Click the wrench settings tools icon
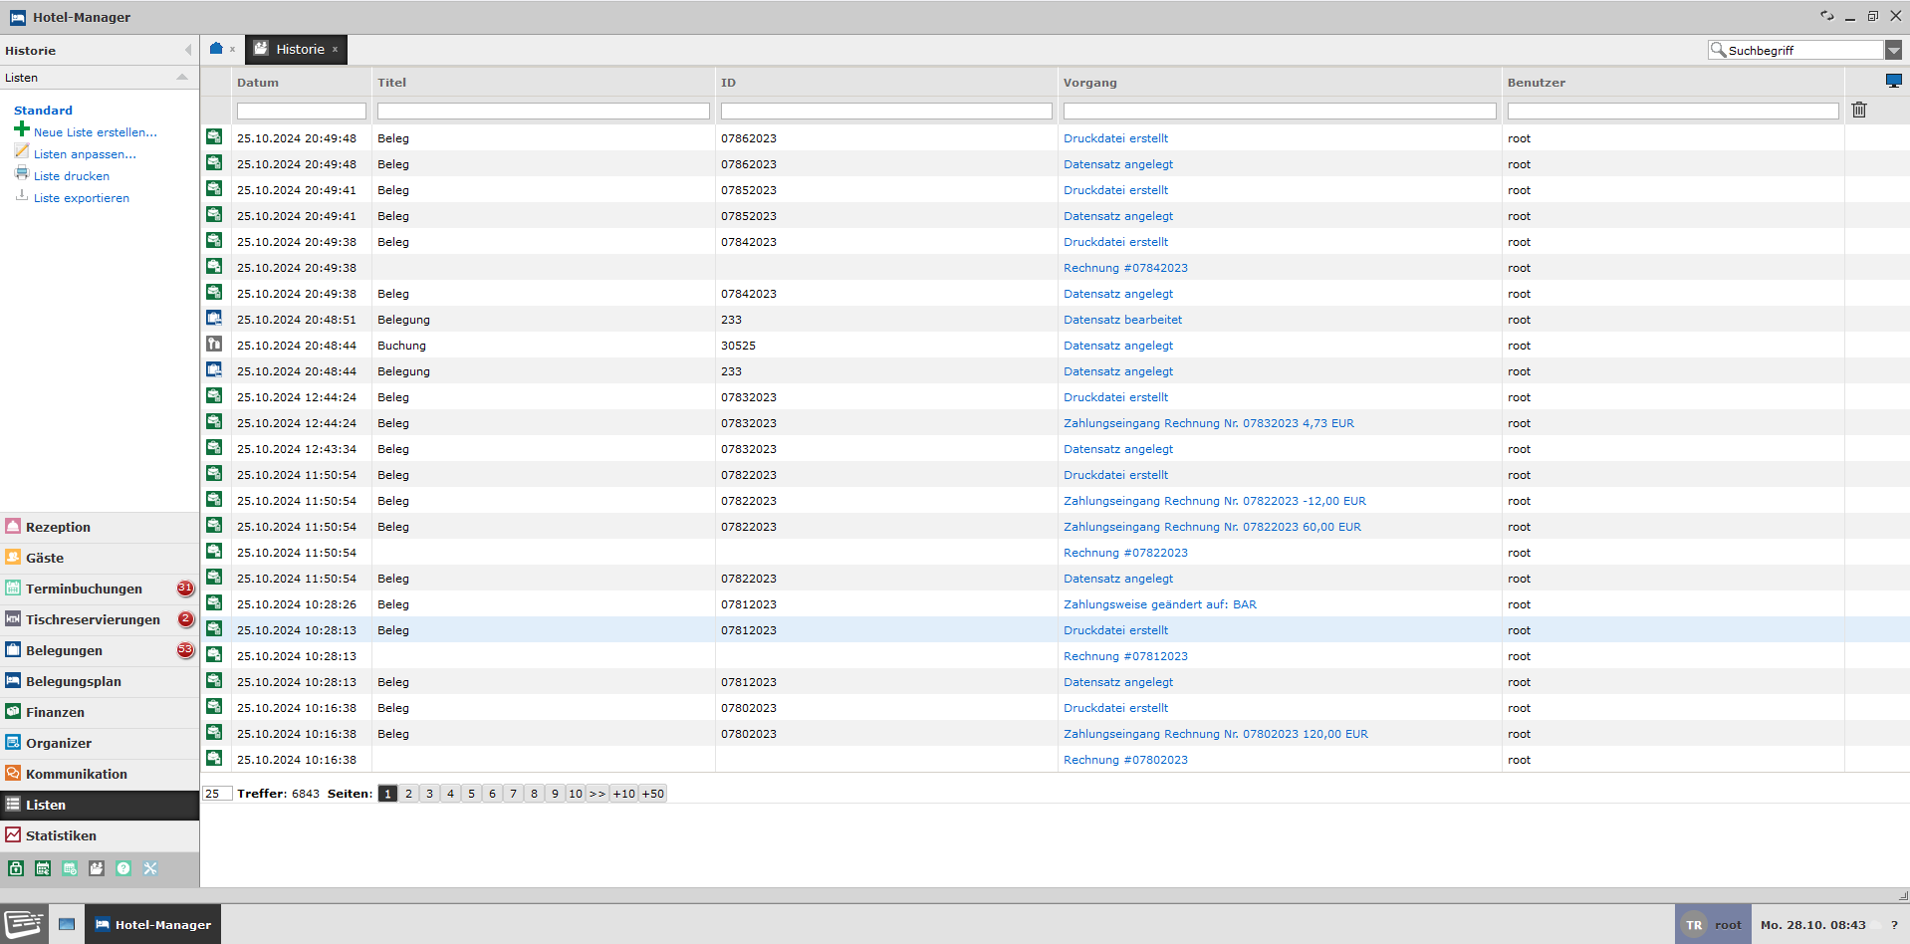1910x944 pixels. (x=150, y=868)
